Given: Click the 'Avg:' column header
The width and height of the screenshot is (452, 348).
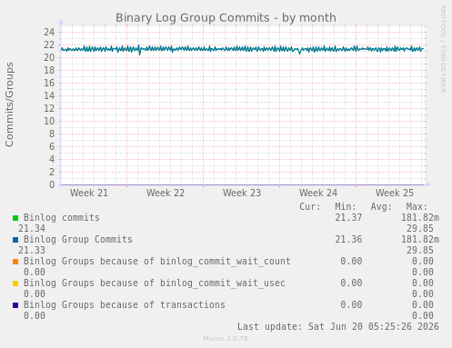Looking at the screenshot, I should pyautogui.click(x=381, y=207).
